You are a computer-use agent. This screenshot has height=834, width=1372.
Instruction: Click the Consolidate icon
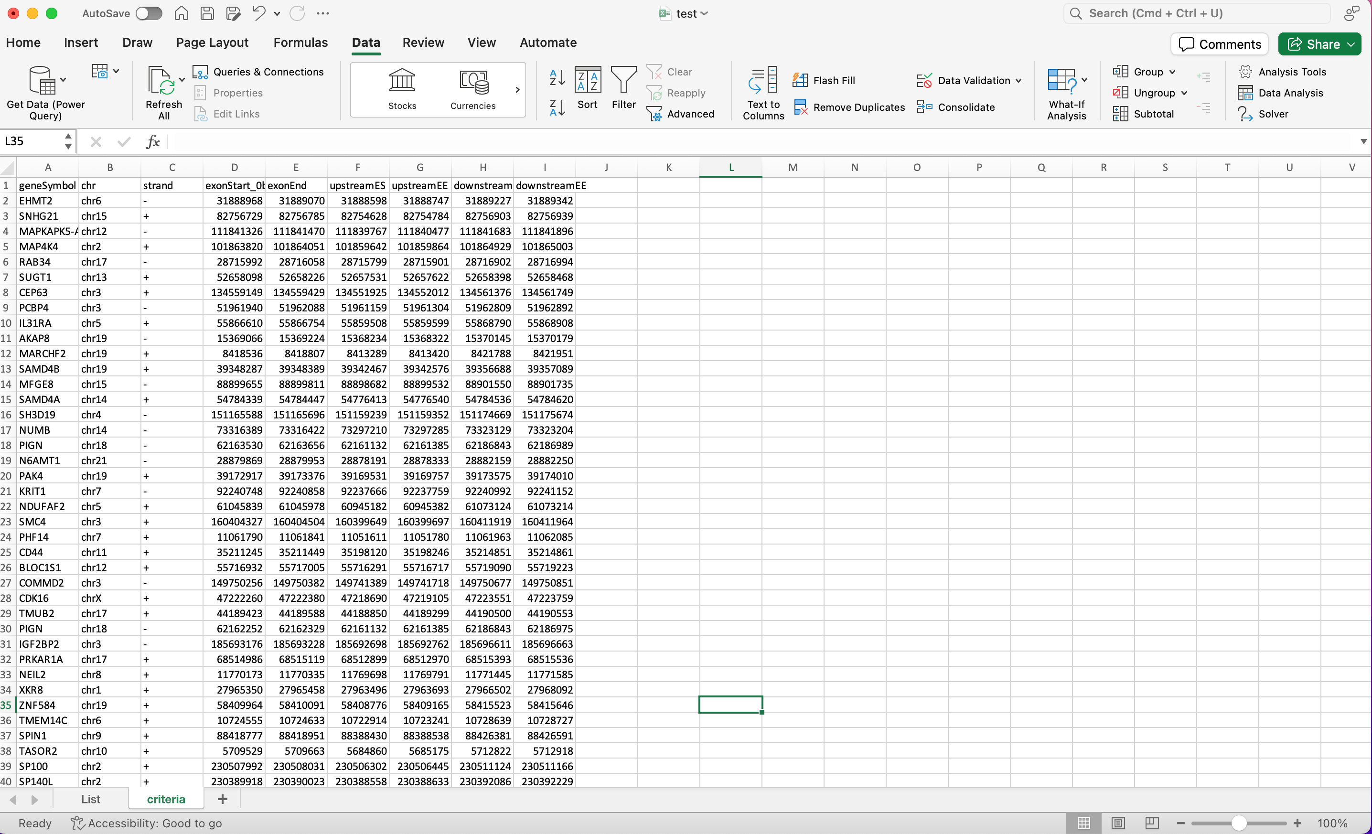coord(924,107)
